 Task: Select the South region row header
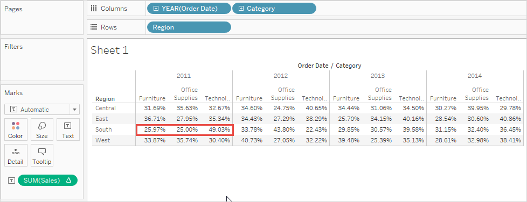click(x=103, y=129)
